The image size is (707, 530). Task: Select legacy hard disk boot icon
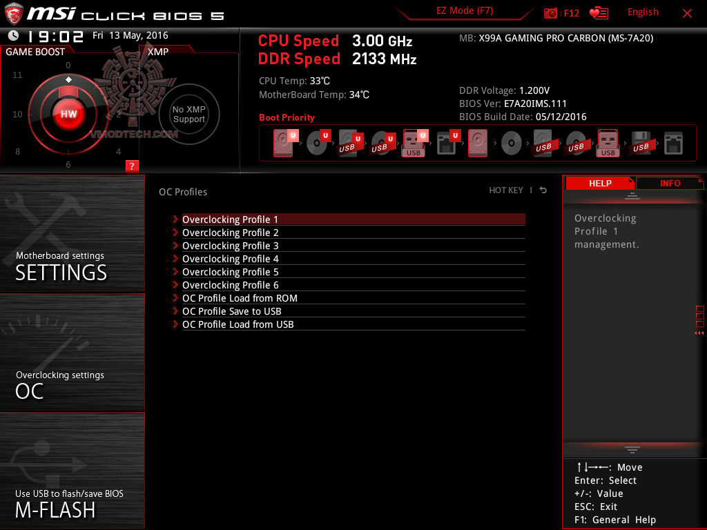pyautogui.click(x=478, y=143)
